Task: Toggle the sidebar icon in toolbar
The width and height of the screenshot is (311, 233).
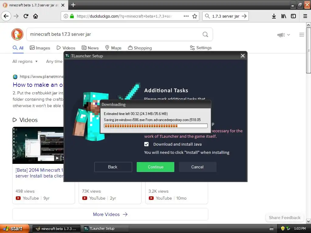Action: tap(293, 16)
